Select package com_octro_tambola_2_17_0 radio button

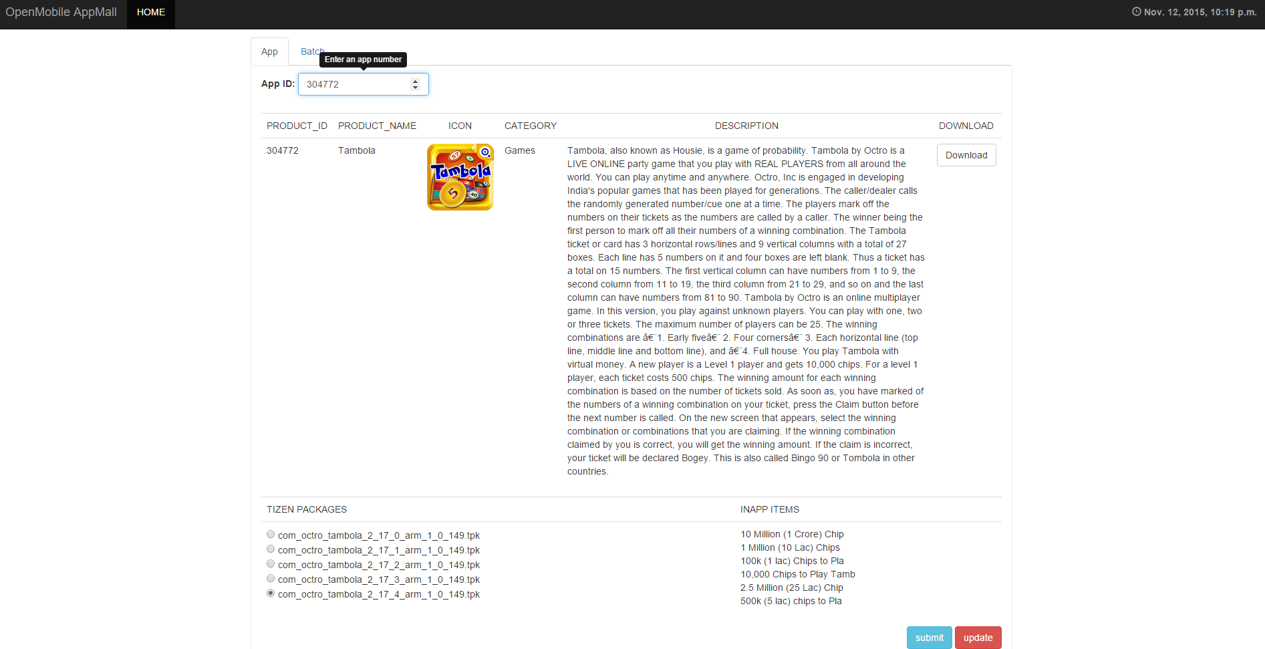(x=271, y=535)
